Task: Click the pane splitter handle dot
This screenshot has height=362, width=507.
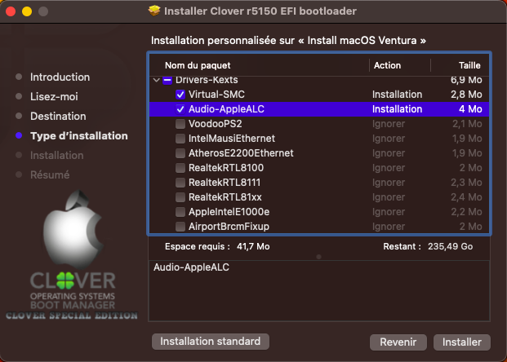Action: click(x=319, y=257)
